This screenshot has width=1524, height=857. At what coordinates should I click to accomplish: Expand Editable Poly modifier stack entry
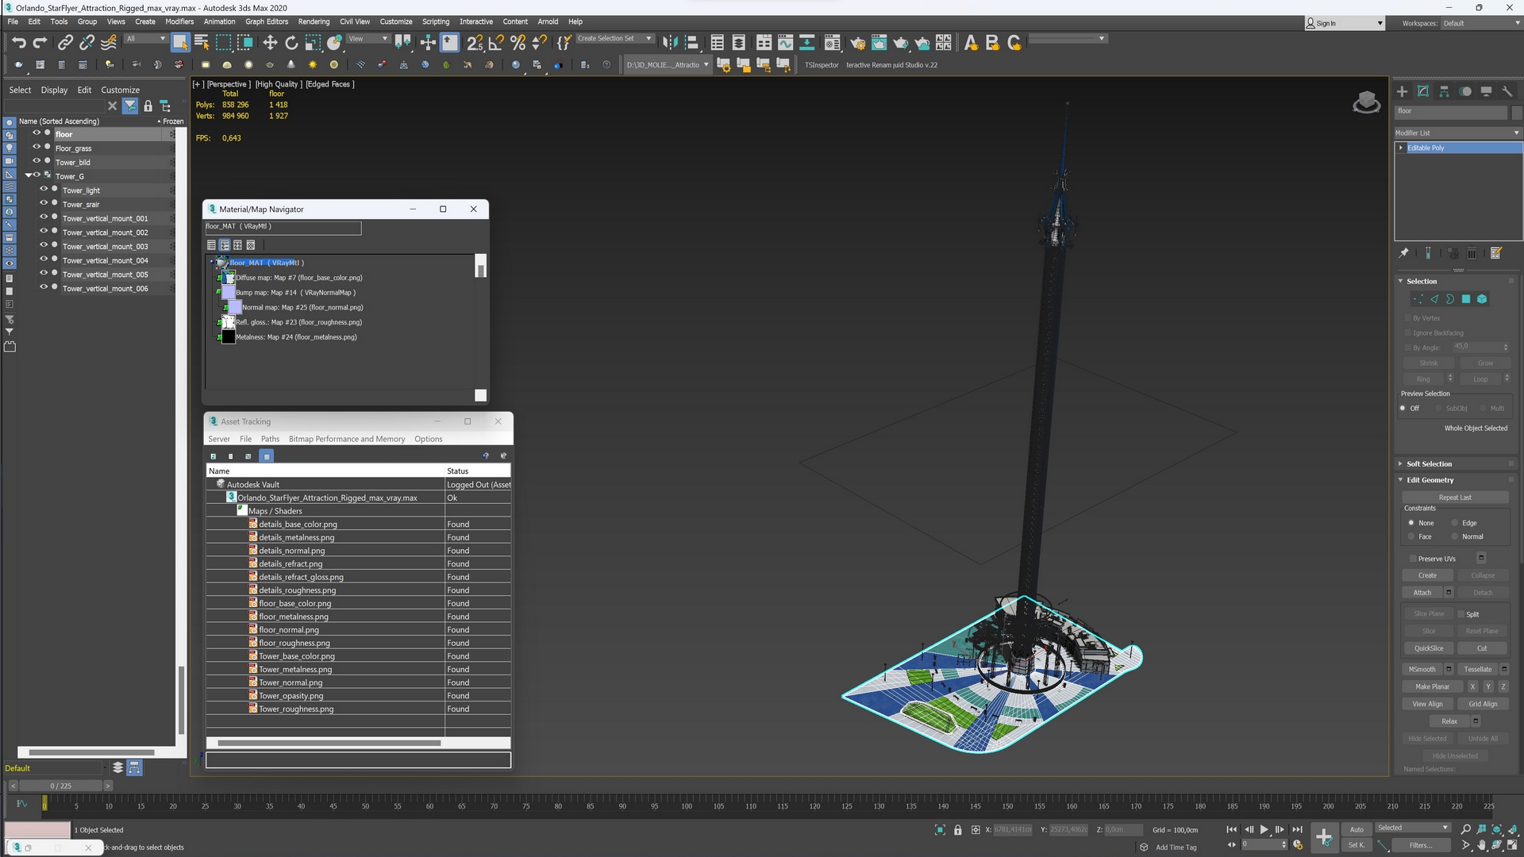tap(1401, 148)
